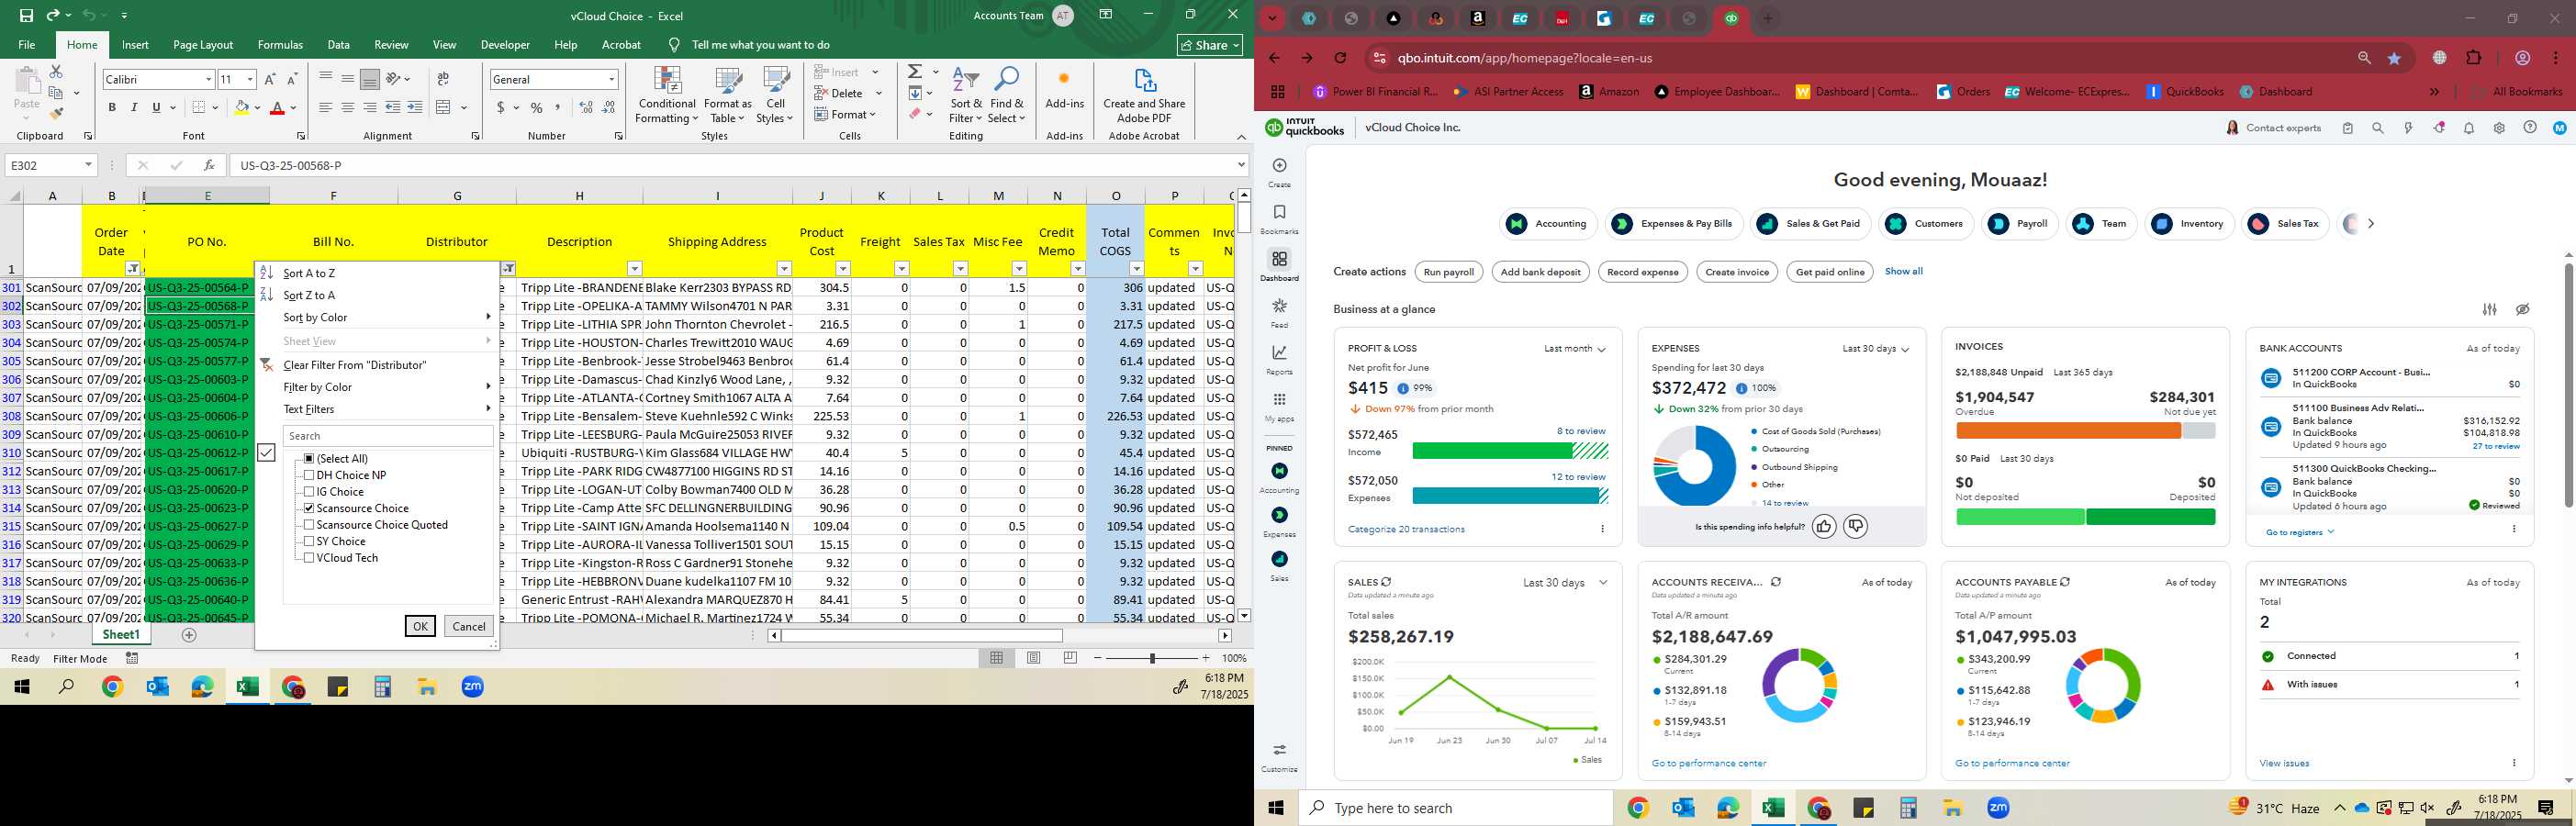Click Insert Function fx icon
Image resolution: width=2576 pixels, height=826 pixels.
[208, 165]
